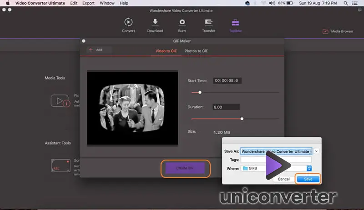364x210 pixels.
Task: Click the Save As filename field
Action: click(276, 151)
